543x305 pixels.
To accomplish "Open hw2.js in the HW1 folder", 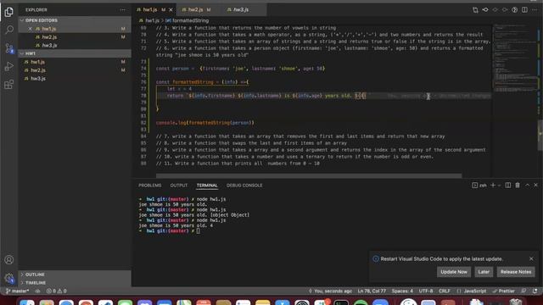I will 75,70.
